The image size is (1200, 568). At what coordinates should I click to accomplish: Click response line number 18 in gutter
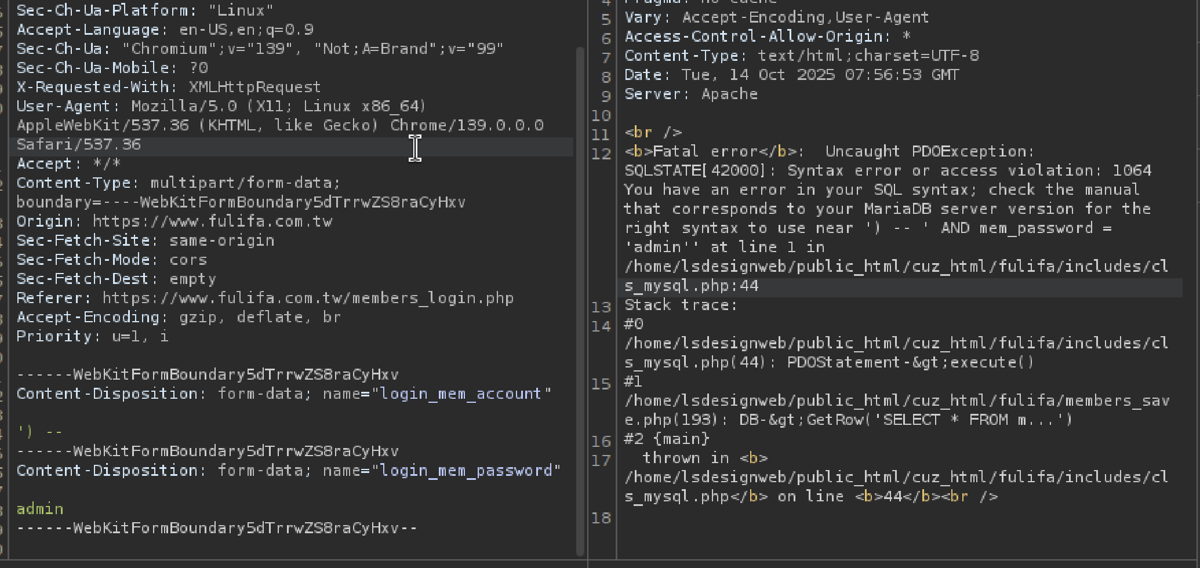coord(601,518)
